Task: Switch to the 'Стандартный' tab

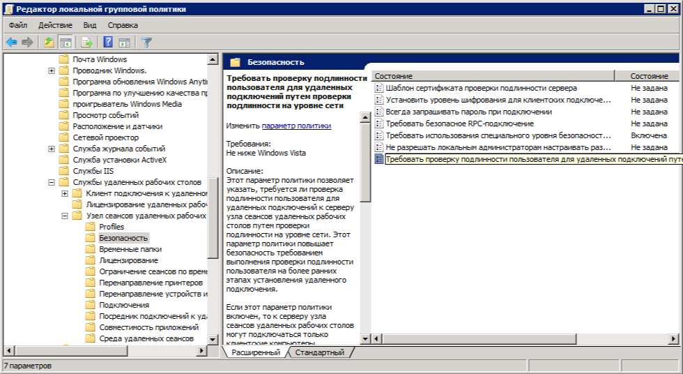Action: [319, 352]
